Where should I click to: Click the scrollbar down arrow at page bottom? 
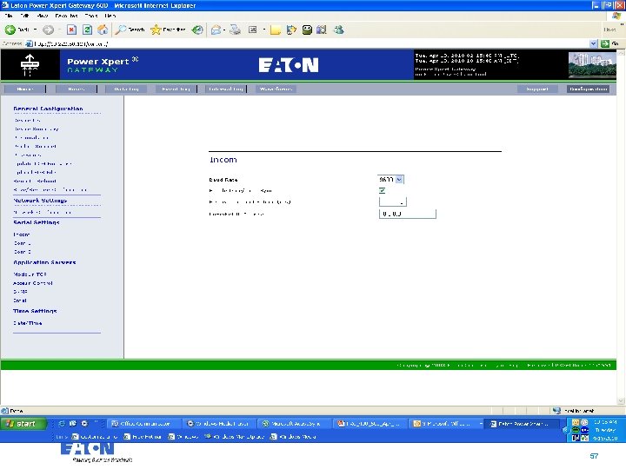pos(621,400)
